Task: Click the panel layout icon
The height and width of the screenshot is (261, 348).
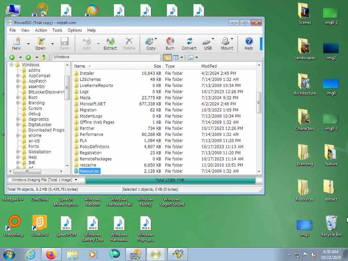Action: coord(190,57)
